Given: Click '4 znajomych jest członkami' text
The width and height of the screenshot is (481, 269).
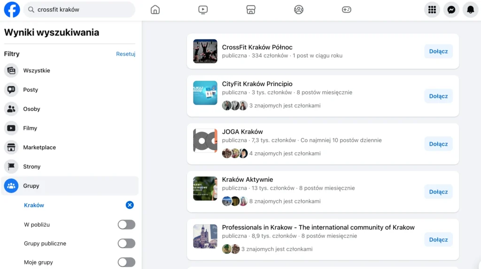Looking at the screenshot, I should pyautogui.click(x=285, y=154).
